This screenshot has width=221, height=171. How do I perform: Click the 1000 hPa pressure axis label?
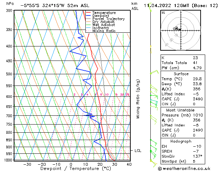(9, 160)
